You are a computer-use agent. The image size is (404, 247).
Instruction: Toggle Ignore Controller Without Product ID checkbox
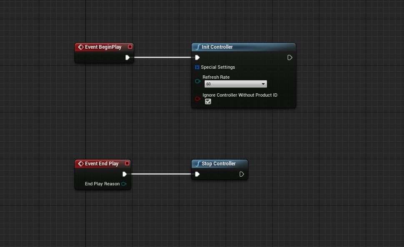coord(208,101)
